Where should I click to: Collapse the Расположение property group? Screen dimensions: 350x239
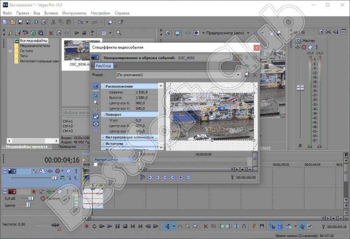click(103, 86)
